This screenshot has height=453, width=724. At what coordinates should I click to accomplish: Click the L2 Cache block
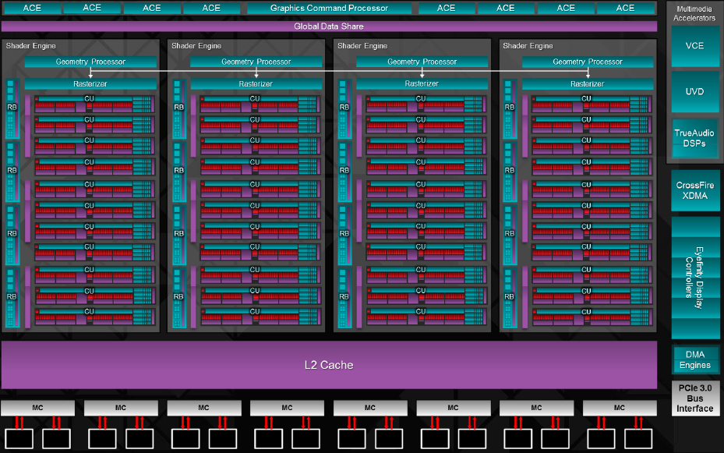coord(329,365)
